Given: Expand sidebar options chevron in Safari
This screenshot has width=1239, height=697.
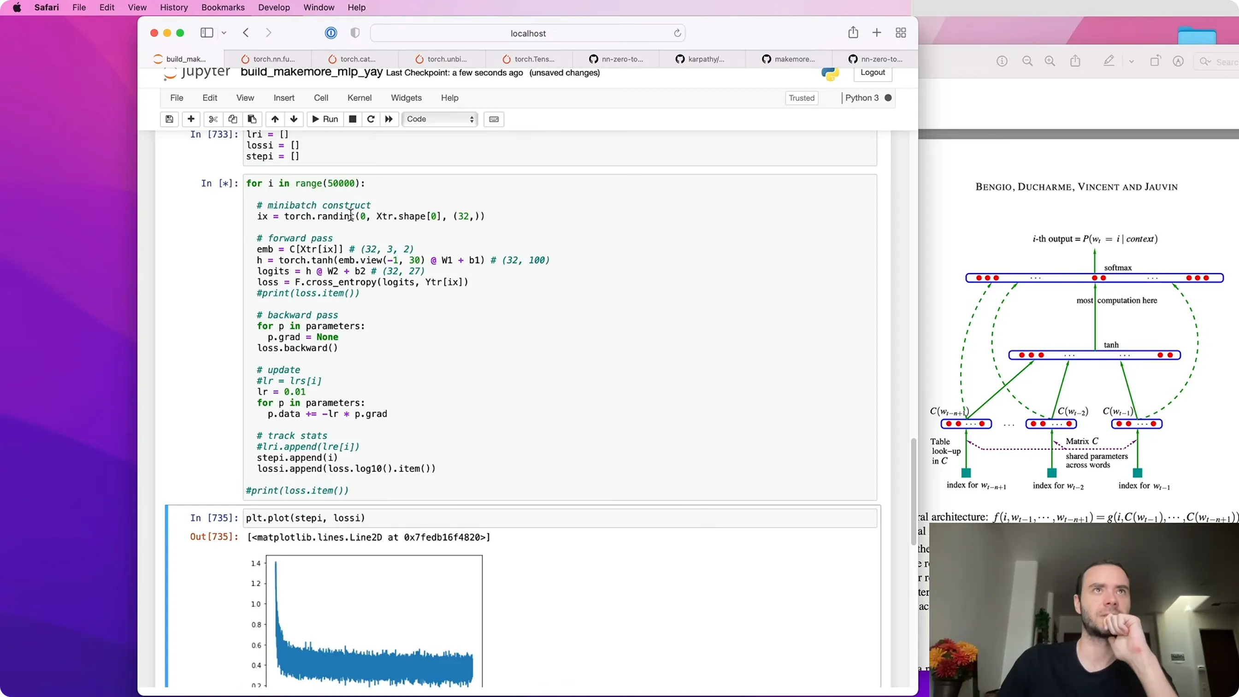Looking at the screenshot, I should point(224,33).
